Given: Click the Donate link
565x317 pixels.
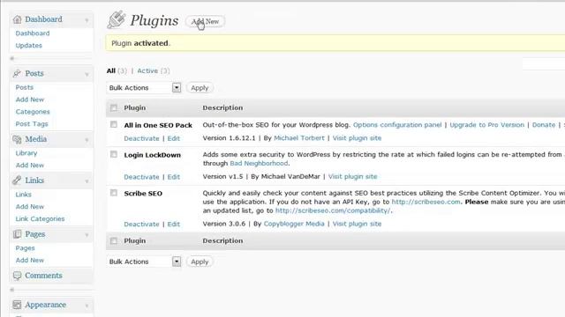Looking at the screenshot, I should tap(544, 125).
